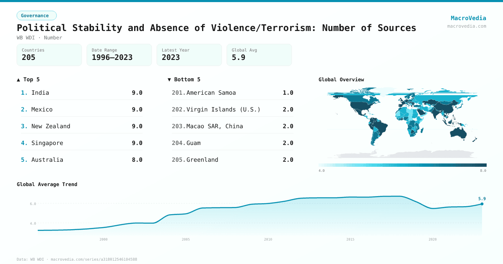Click Australia on the world map
The image size is (503, 264).
pyautogui.click(x=458, y=132)
